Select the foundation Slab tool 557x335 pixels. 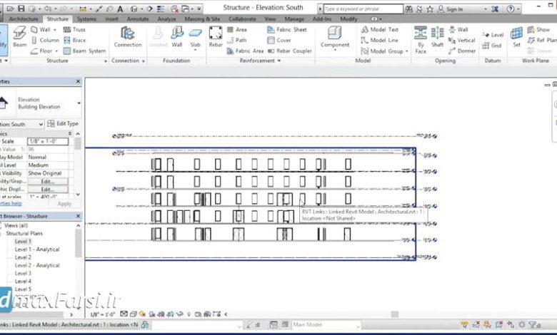[x=196, y=38]
